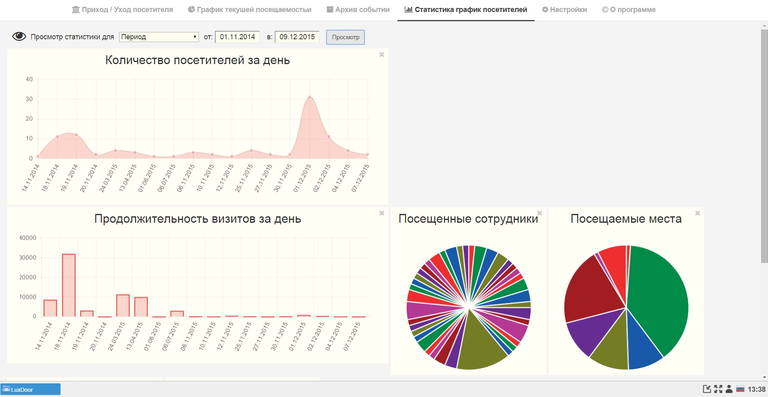Open the Настройки tab
The image size is (768, 397).
564,10
